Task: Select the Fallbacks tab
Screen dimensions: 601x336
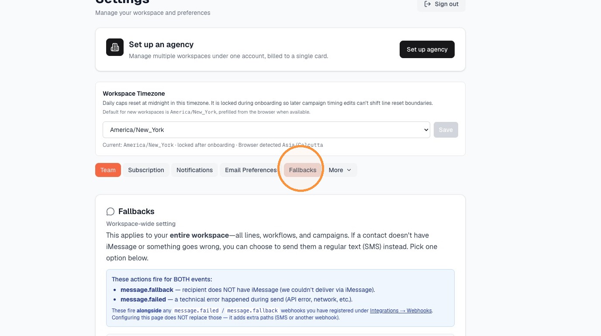Action: point(303,170)
